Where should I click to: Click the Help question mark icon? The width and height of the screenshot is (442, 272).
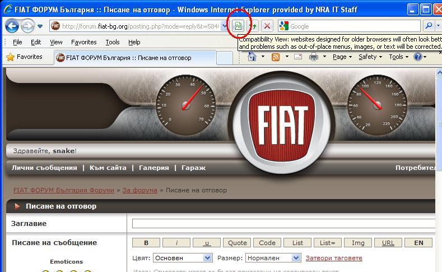click(417, 57)
